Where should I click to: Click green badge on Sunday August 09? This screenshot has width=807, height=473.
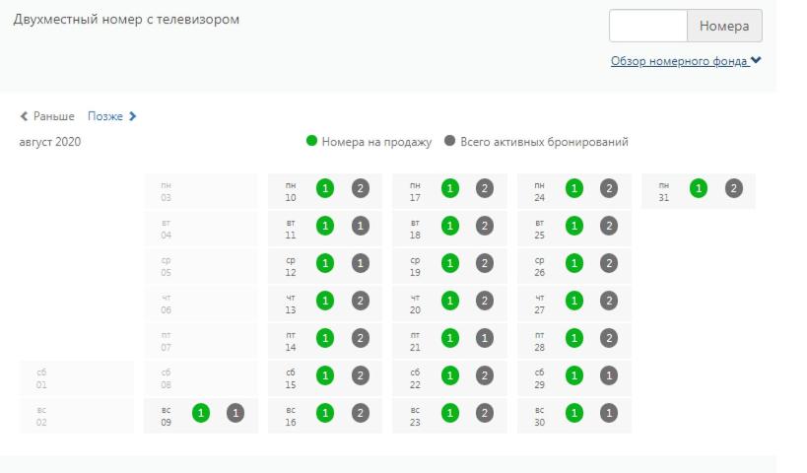[201, 413]
